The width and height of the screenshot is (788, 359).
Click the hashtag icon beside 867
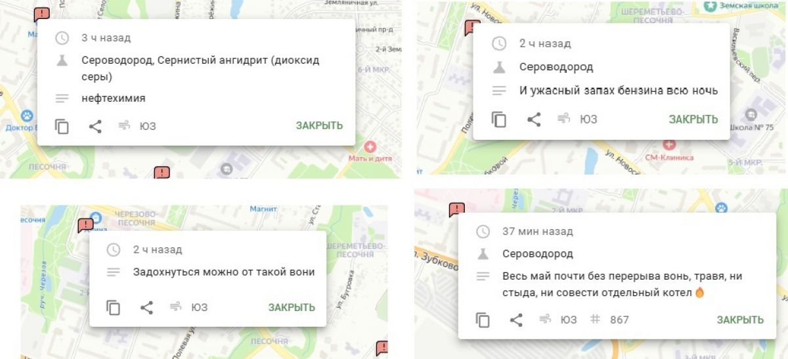pyautogui.click(x=596, y=320)
